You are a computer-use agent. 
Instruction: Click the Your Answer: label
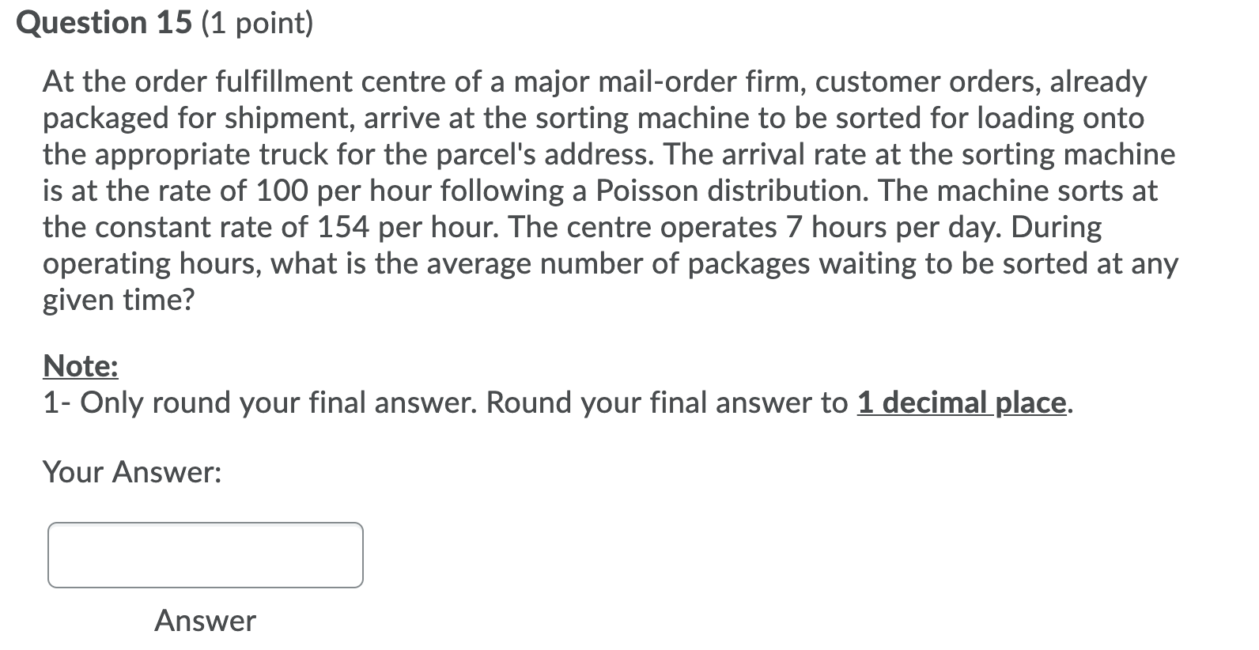tap(132, 472)
